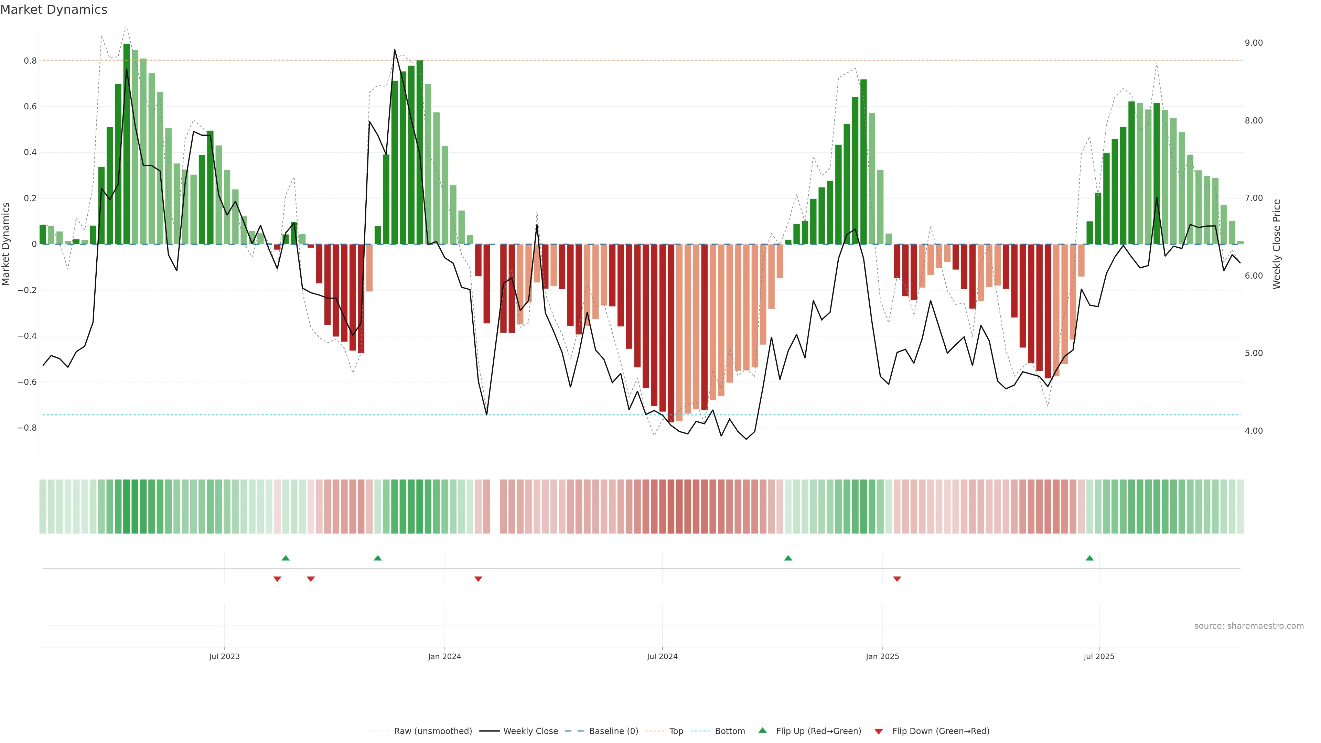
Task: Click the Flip Up legend green triangle
Action: click(763, 730)
